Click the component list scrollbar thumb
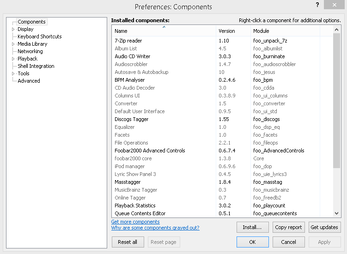 [x=336, y=101]
